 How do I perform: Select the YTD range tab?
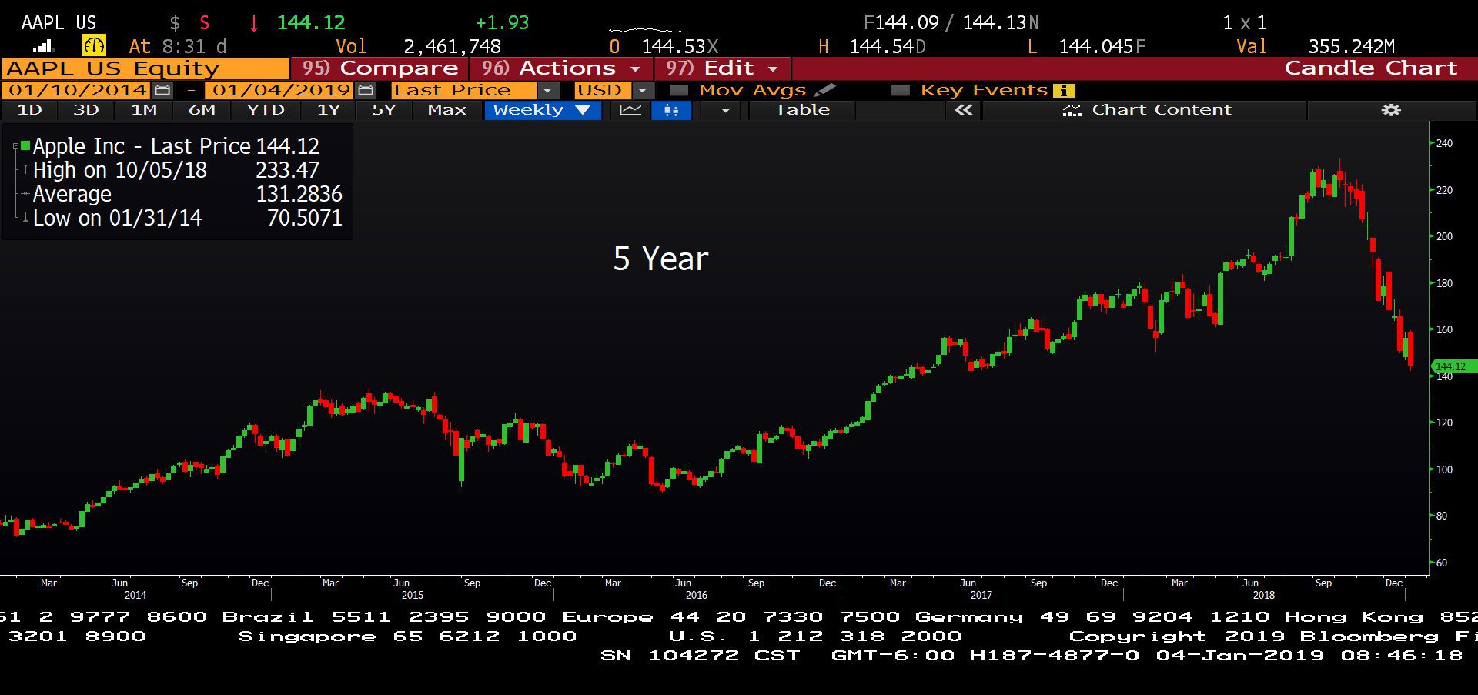point(266,110)
